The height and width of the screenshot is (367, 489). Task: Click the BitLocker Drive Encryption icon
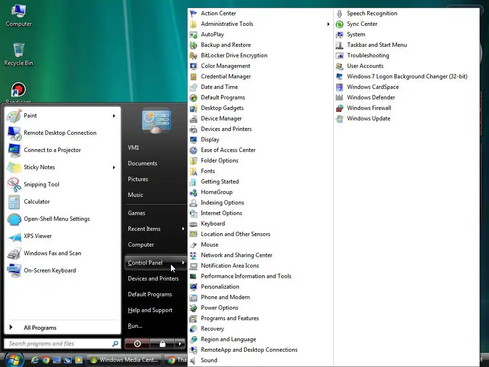tap(193, 55)
